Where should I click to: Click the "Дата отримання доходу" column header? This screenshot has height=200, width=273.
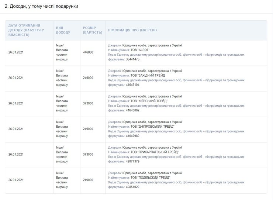(x=26, y=30)
